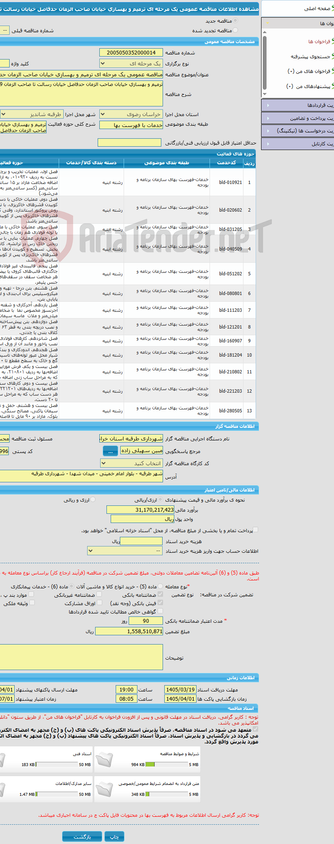The height and width of the screenshot is (844, 334).
Task: Click زمان بازگشایی پاکت ها date 1405/04/01
Action: pos(180,699)
